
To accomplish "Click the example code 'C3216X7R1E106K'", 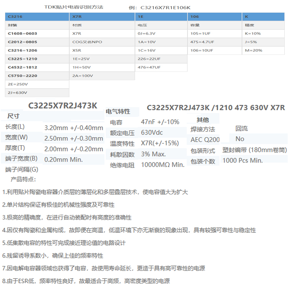I will coord(165,8).
